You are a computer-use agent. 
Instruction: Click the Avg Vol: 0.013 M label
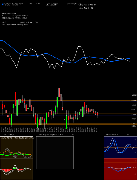tap(87, 5)
